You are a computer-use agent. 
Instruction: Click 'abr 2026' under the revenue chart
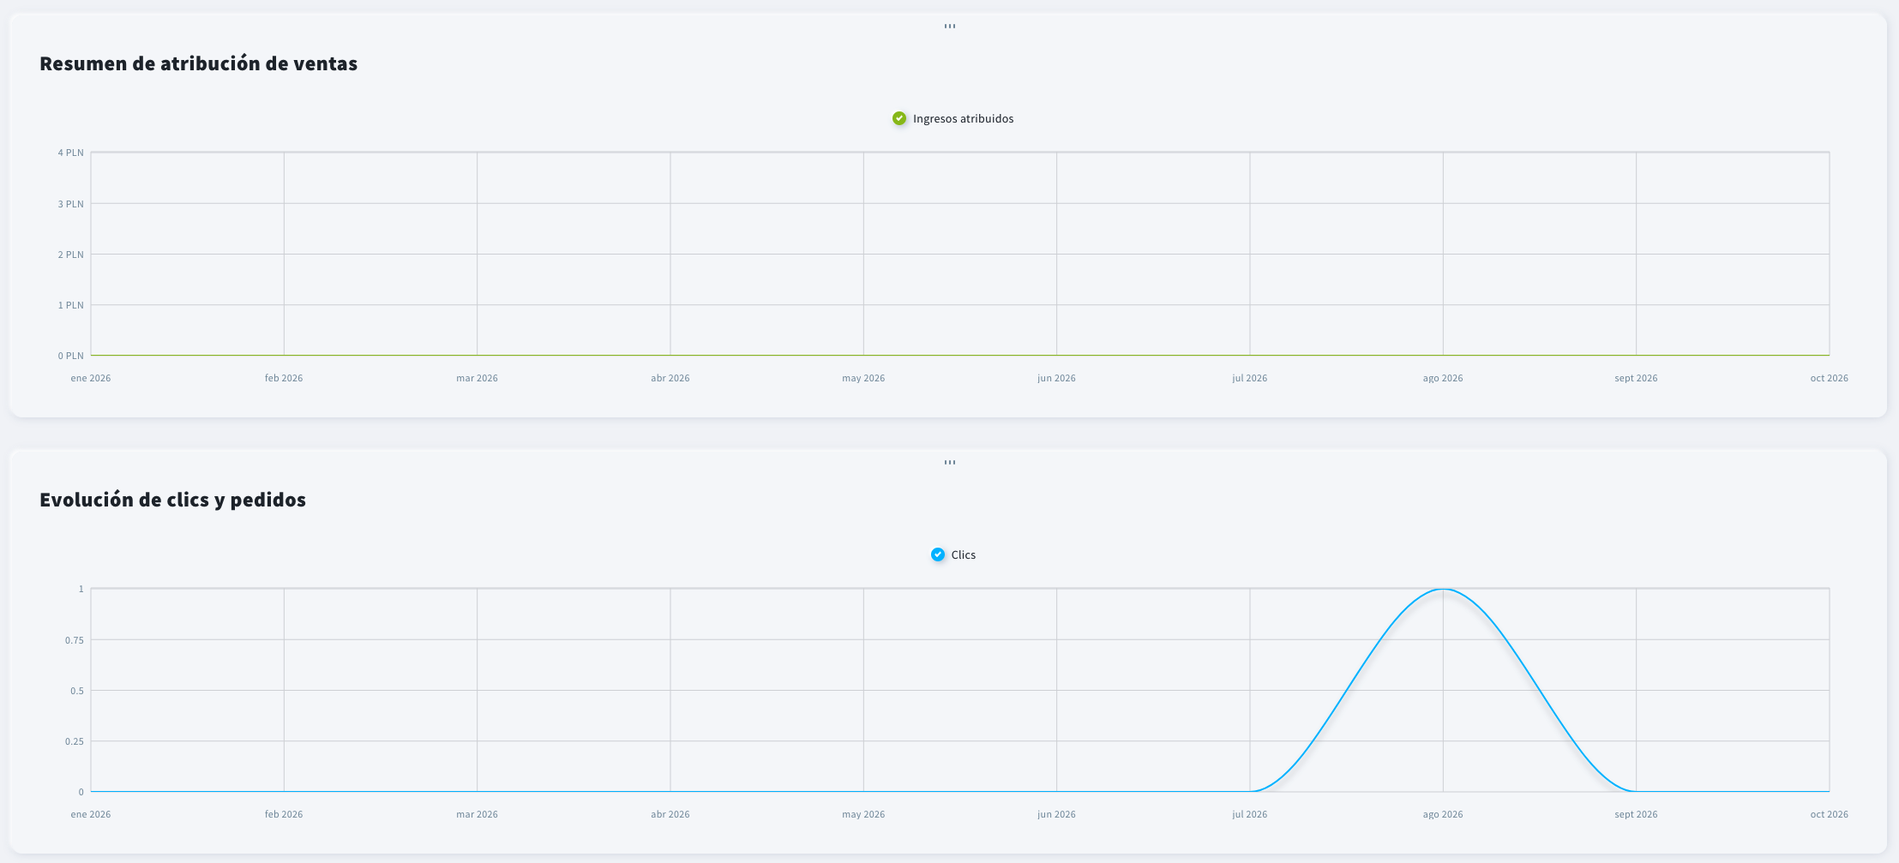tap(670, 378)
